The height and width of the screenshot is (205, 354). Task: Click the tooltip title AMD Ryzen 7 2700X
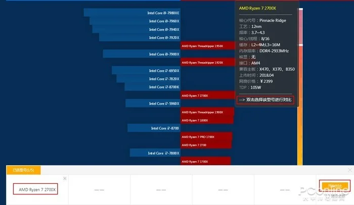click(x=257, y=8)
